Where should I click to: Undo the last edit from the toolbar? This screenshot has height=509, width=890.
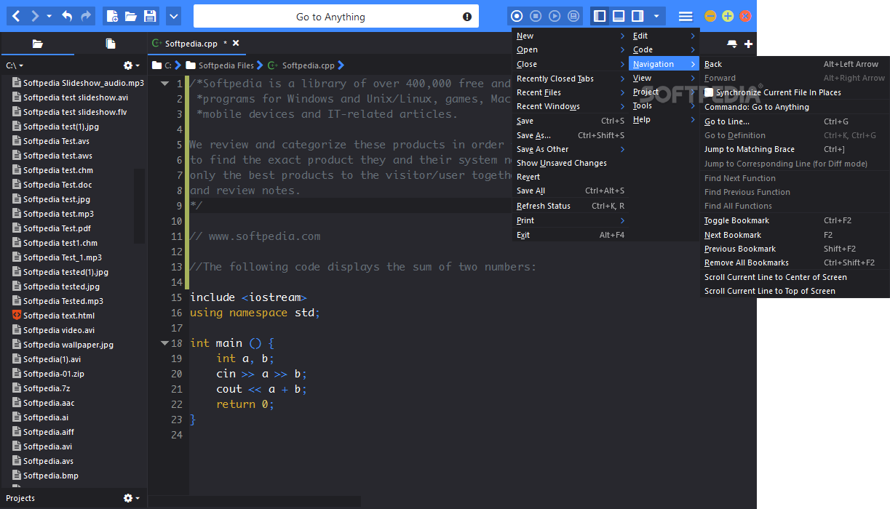point(67,16)
